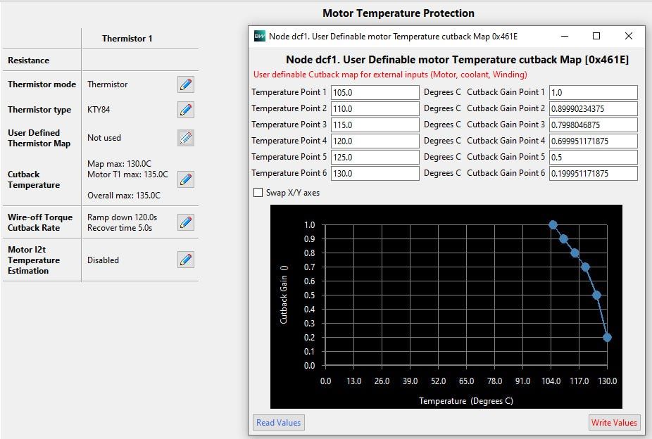Click the Motor Temperature Protection heading
652x439 pixels.
coord(399,13)
